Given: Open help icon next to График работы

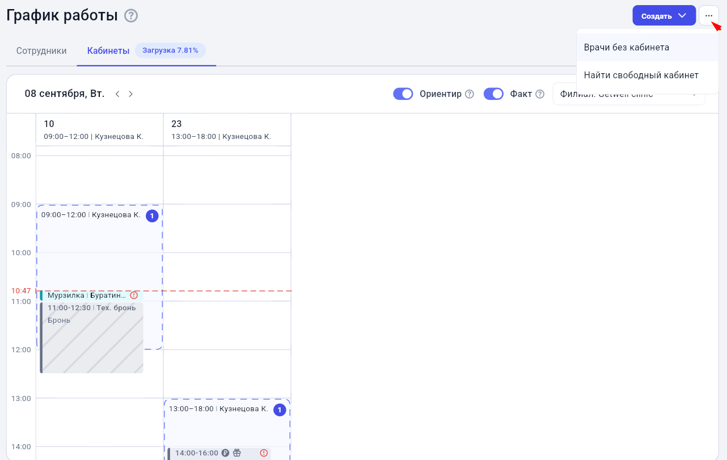Looking at the screenshot, I should [x=131, y=16].
